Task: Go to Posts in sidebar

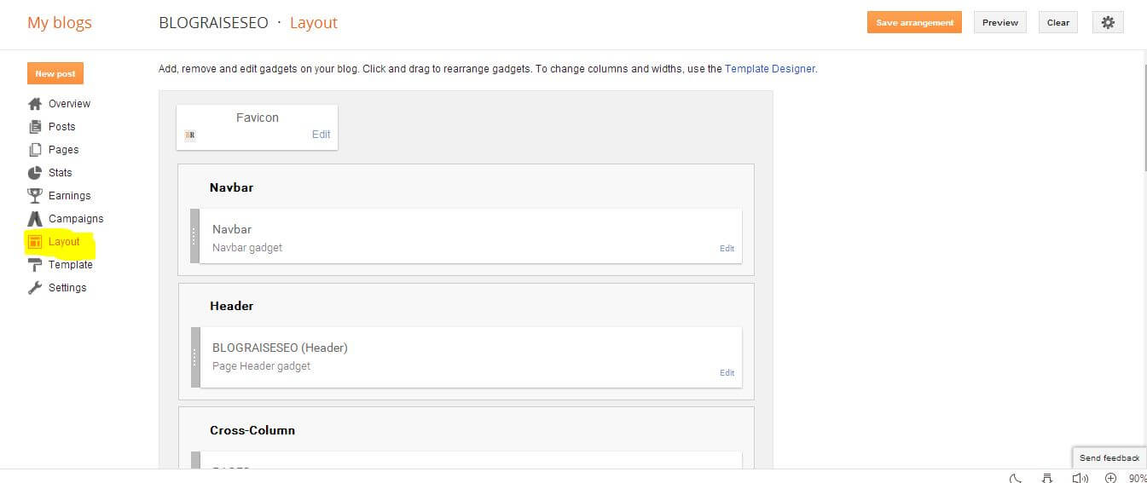Action: click(x=61, y=127)
